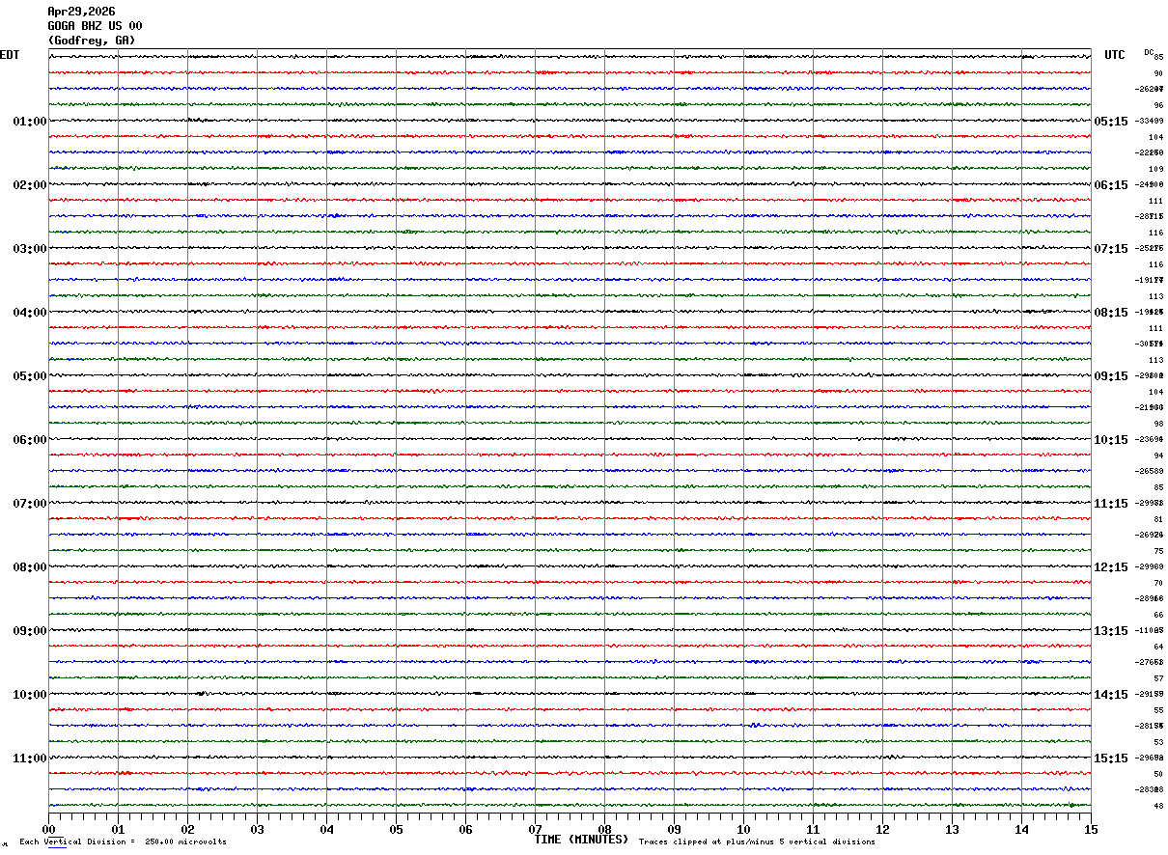Click the TIME (MINUTES) axis title
The width and height of the screenshot is (1168, 855).
click(581, 840)
